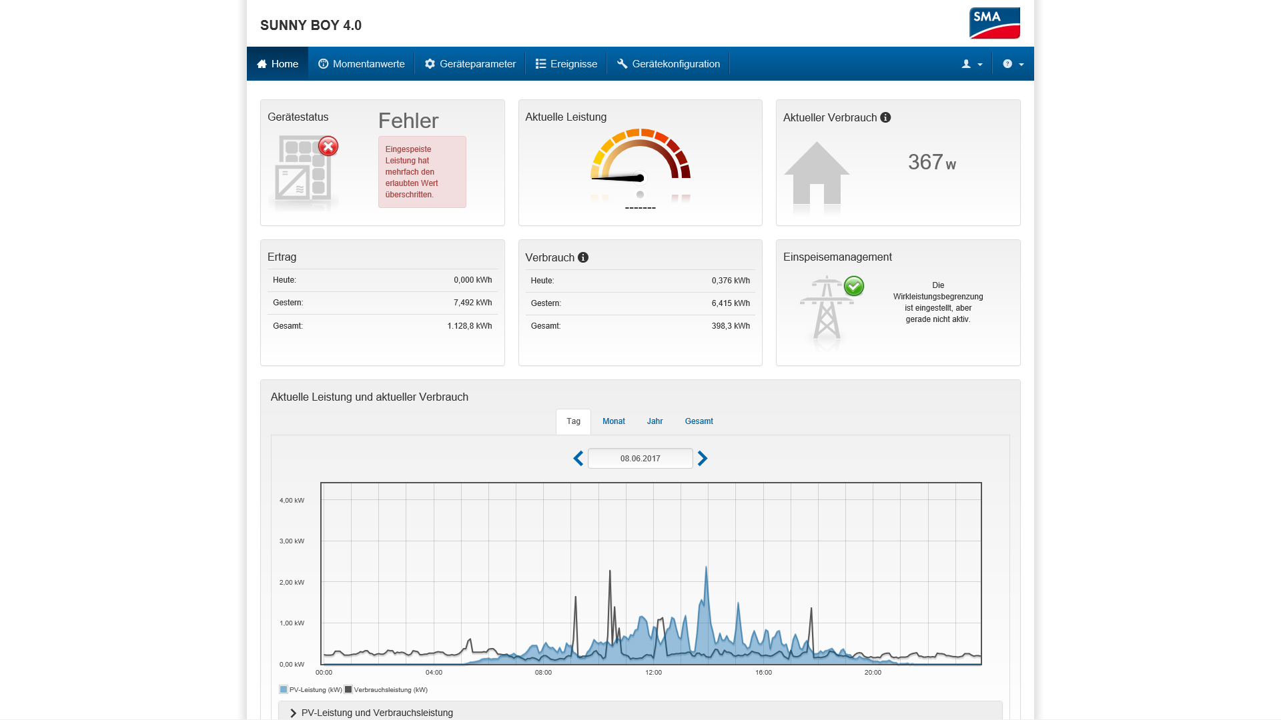This screenshot has height=720, width=1281.
Task: Toggle Verbrauchsleistung series in chart legend
Action: click(x=386, y=690)
